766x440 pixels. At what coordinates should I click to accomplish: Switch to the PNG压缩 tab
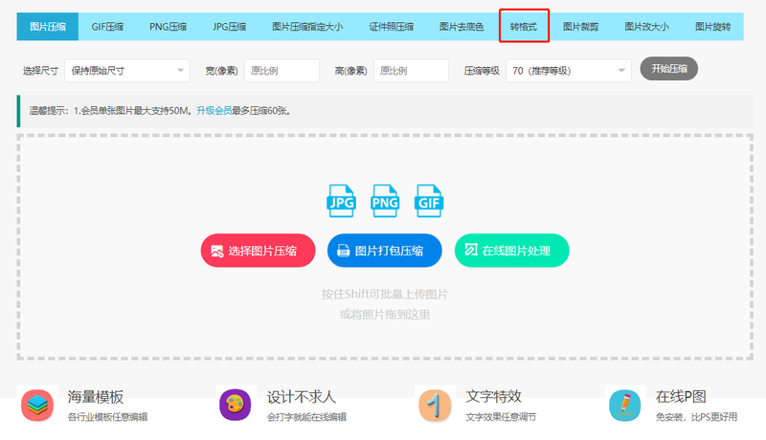(169, 27)
